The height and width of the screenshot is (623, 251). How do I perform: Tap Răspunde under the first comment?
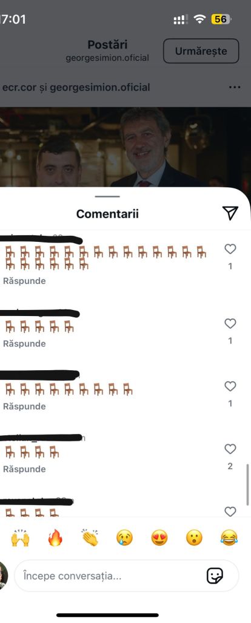24,281
